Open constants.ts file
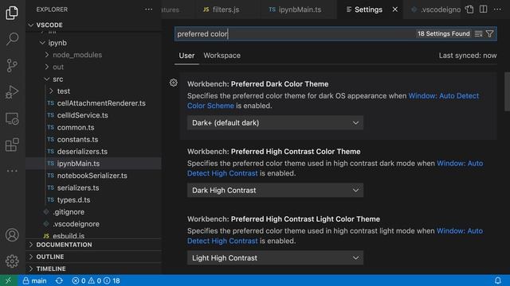This screenshot has height=286, width=510. 94,140
